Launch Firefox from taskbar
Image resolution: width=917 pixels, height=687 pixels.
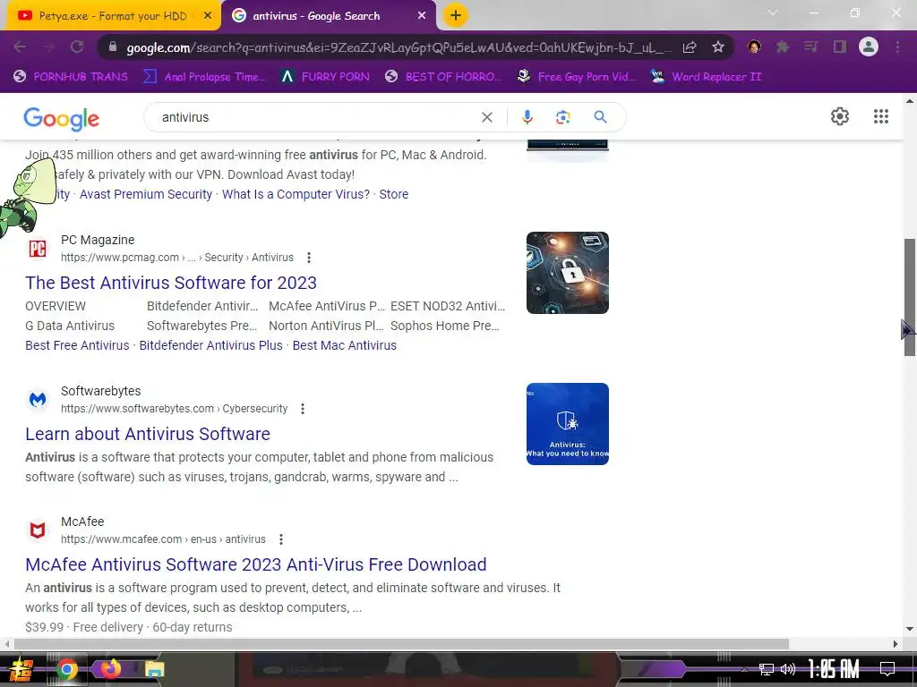[x=110, y=669]
